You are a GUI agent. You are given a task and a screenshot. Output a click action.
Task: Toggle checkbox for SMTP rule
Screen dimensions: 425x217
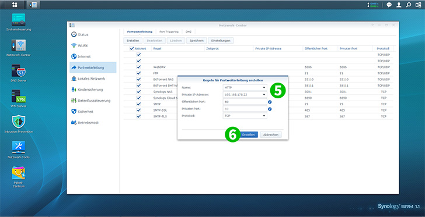pos(138,104)
